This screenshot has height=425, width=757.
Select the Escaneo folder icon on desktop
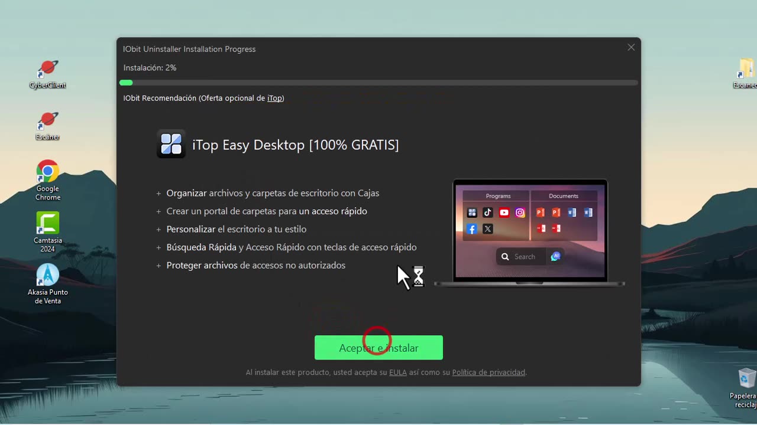click(745, 74)
